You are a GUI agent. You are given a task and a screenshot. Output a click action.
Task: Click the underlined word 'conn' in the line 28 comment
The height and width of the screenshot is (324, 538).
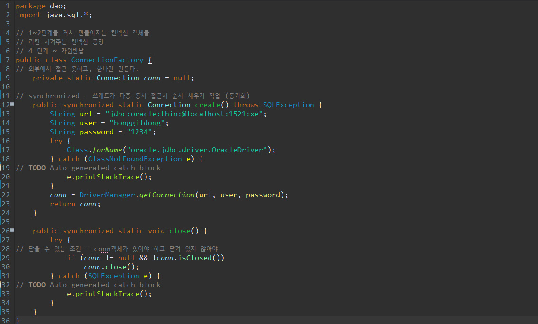coord(102,249)
